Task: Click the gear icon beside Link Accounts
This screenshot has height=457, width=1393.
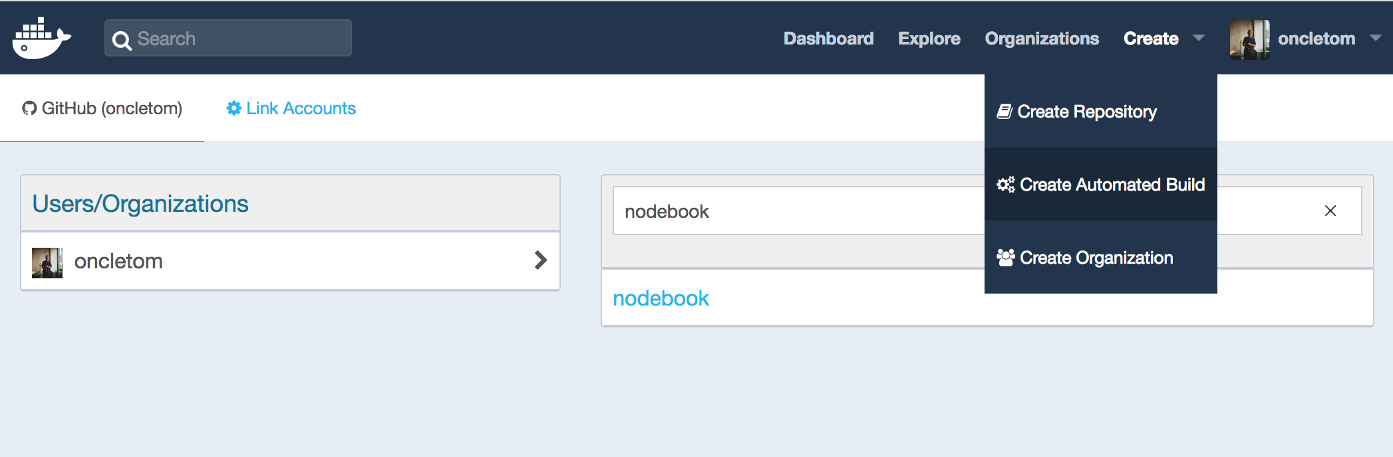Action: 233,108
